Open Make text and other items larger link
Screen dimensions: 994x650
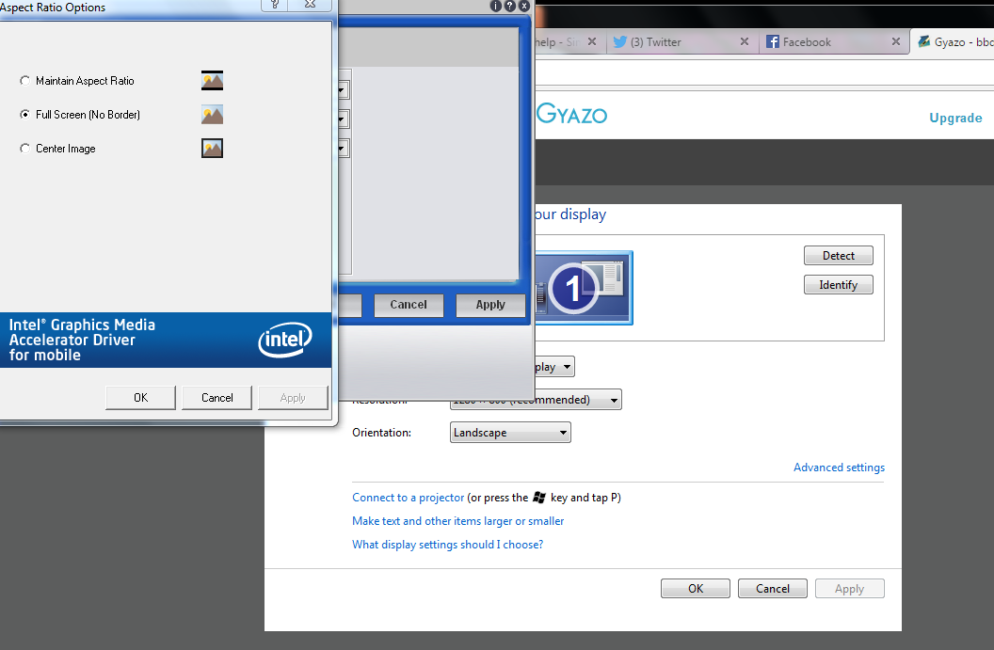pos(457,521)
